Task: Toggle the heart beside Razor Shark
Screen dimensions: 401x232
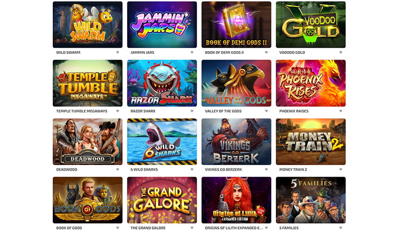Action: coord(192,111)
